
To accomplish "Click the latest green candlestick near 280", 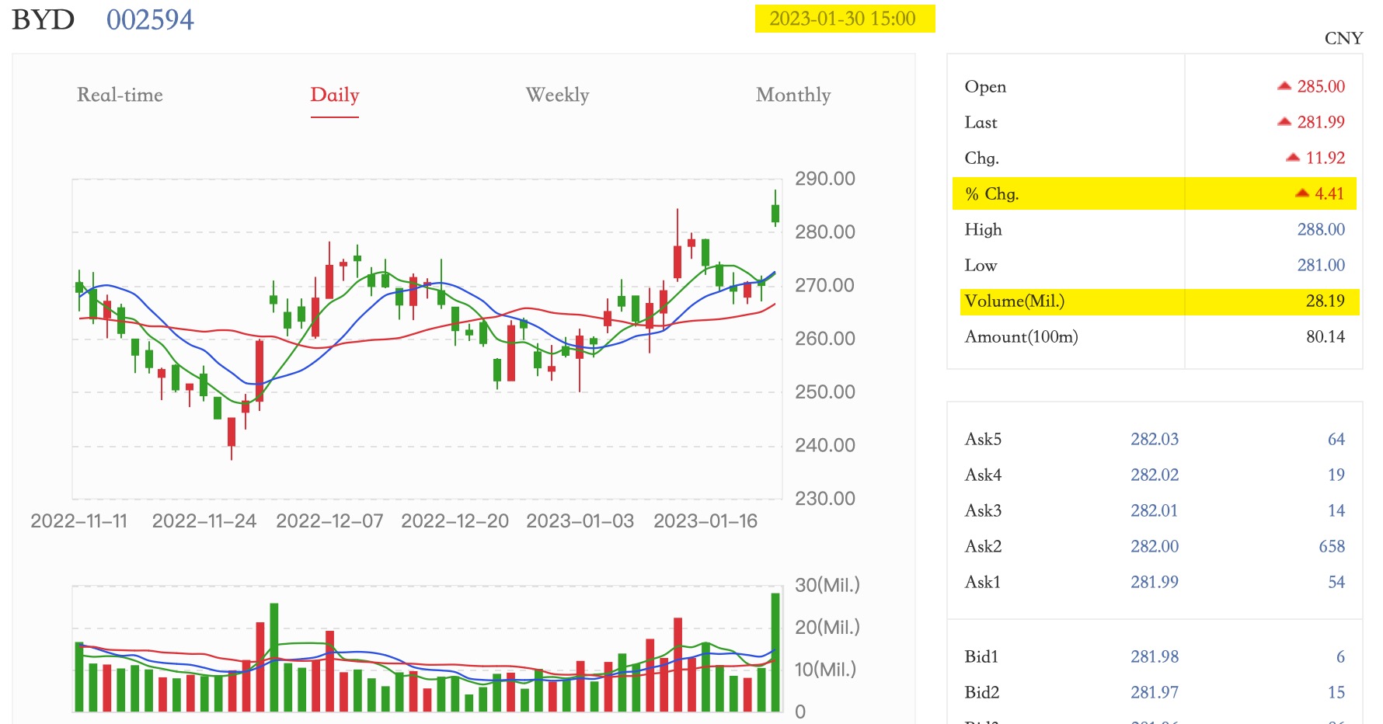I will 775,214.
